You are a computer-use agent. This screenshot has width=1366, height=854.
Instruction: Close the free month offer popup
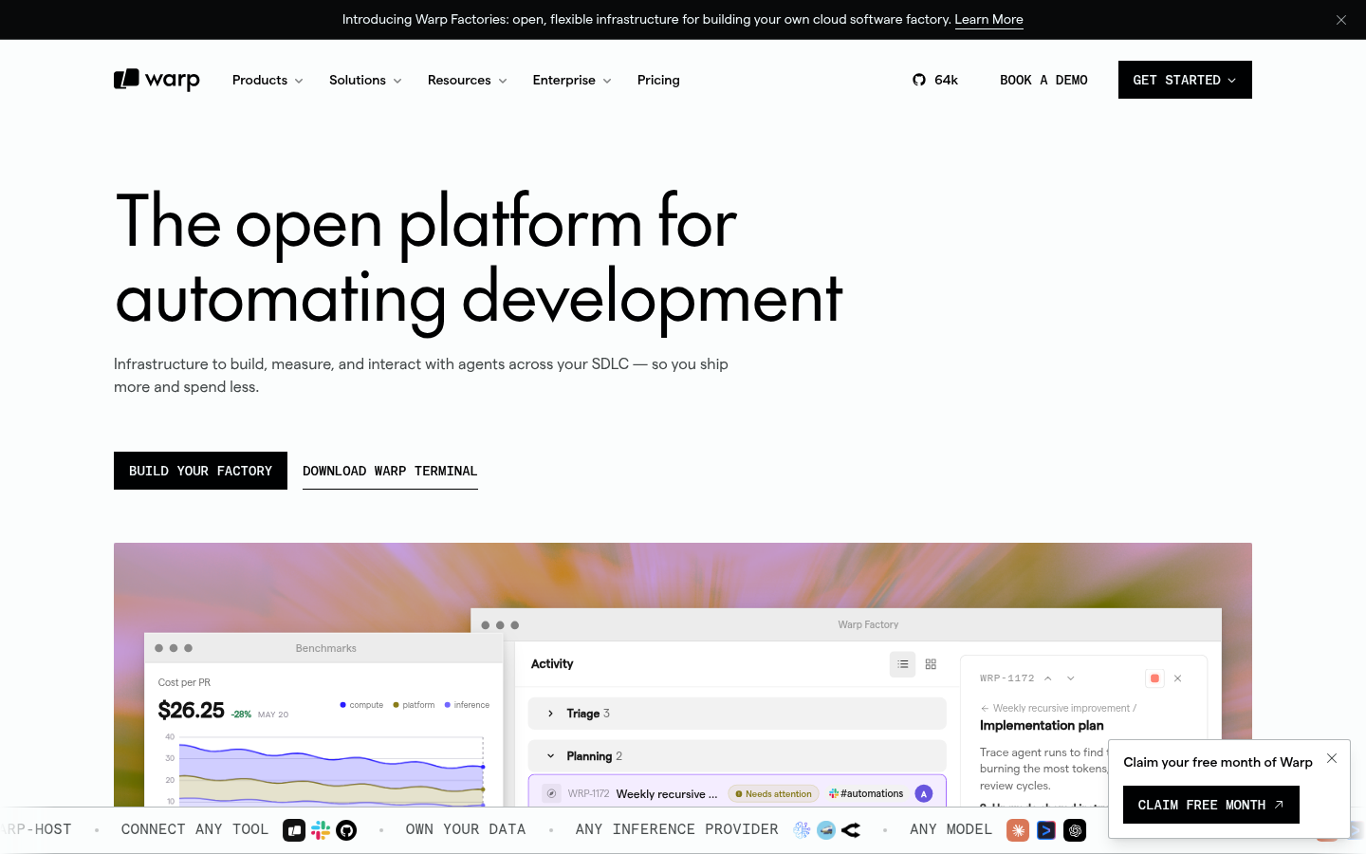click(x=1332, y=758)
